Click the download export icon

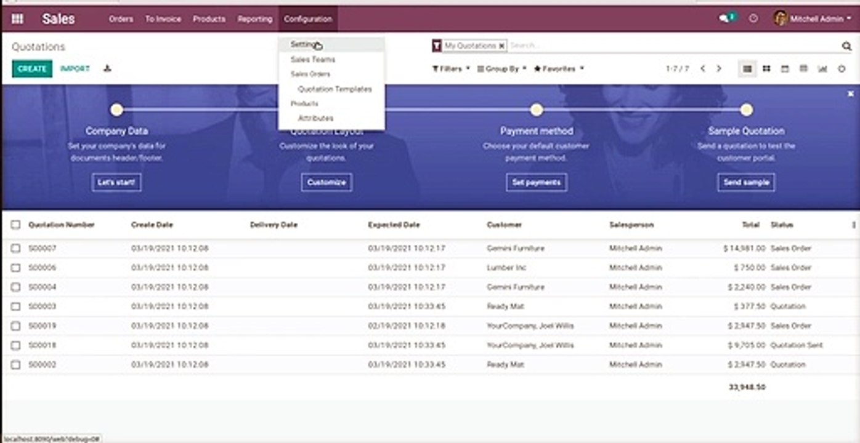click(107, 69)
